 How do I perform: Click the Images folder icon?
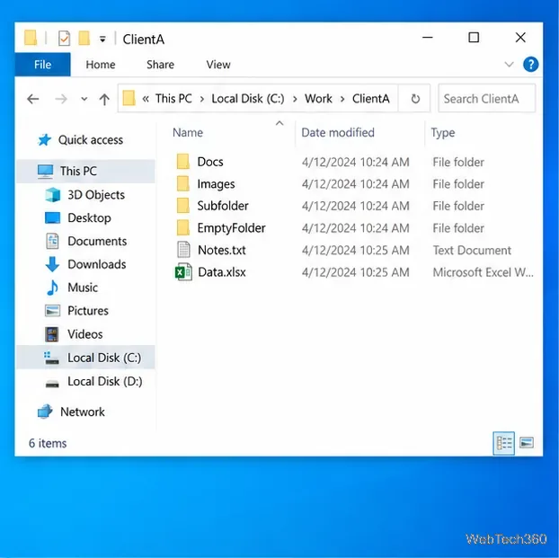click(x=183, y=183)
